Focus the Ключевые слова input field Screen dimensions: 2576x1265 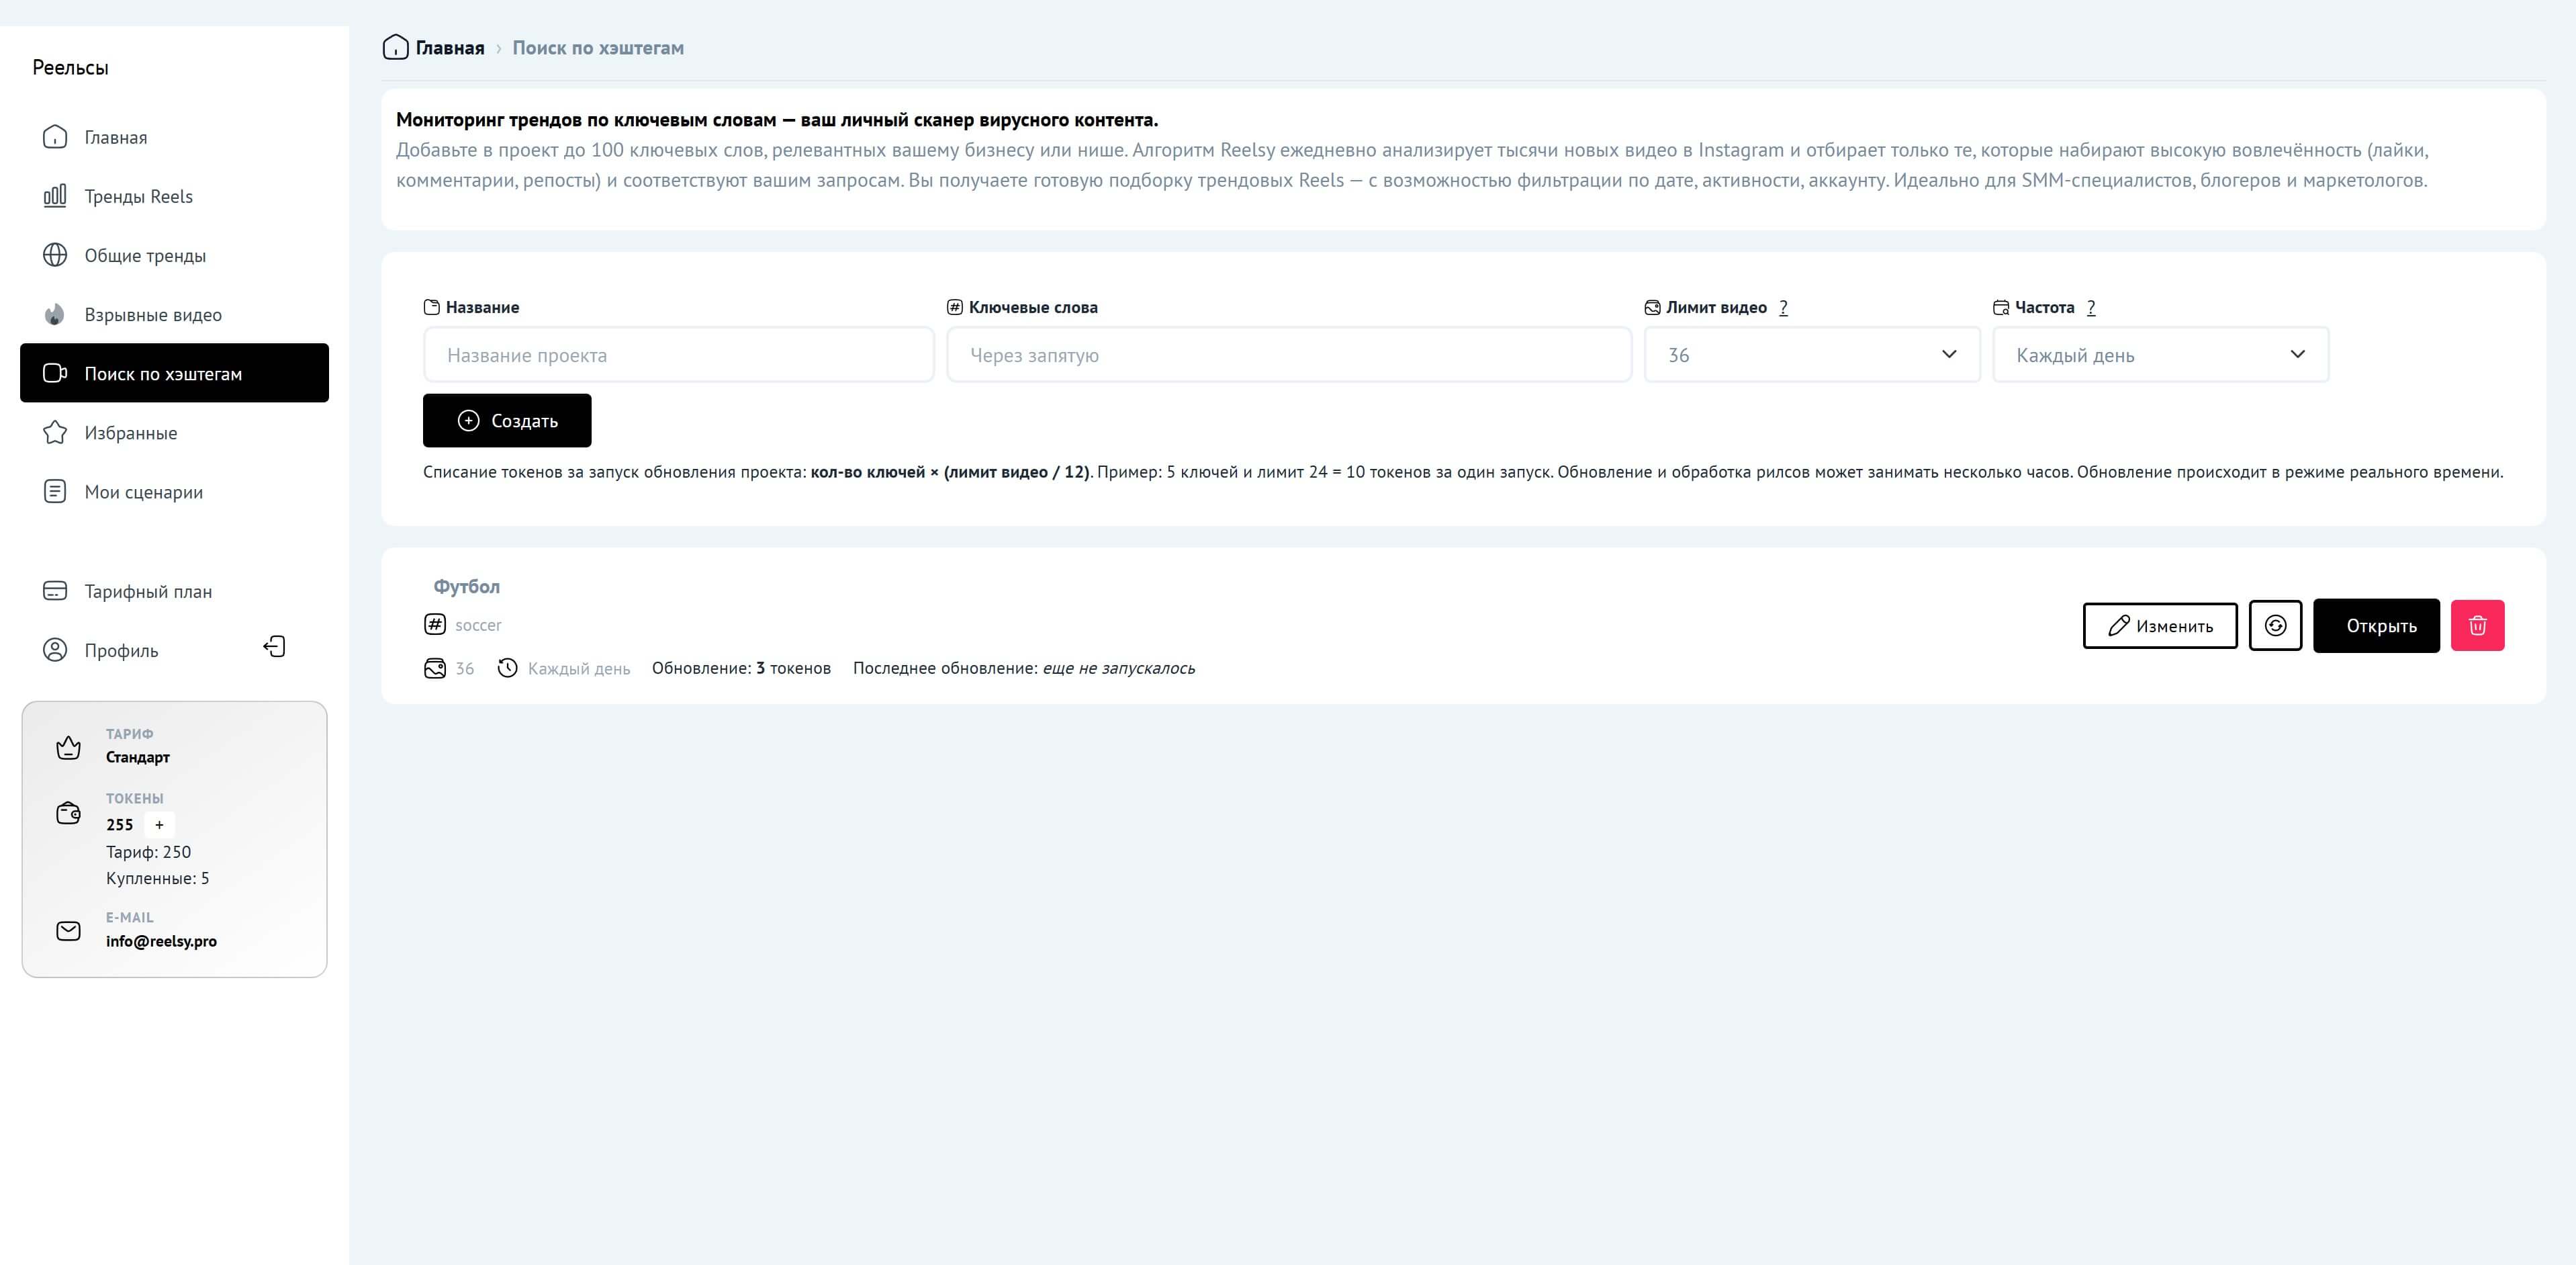click(x=1288, y=354)
